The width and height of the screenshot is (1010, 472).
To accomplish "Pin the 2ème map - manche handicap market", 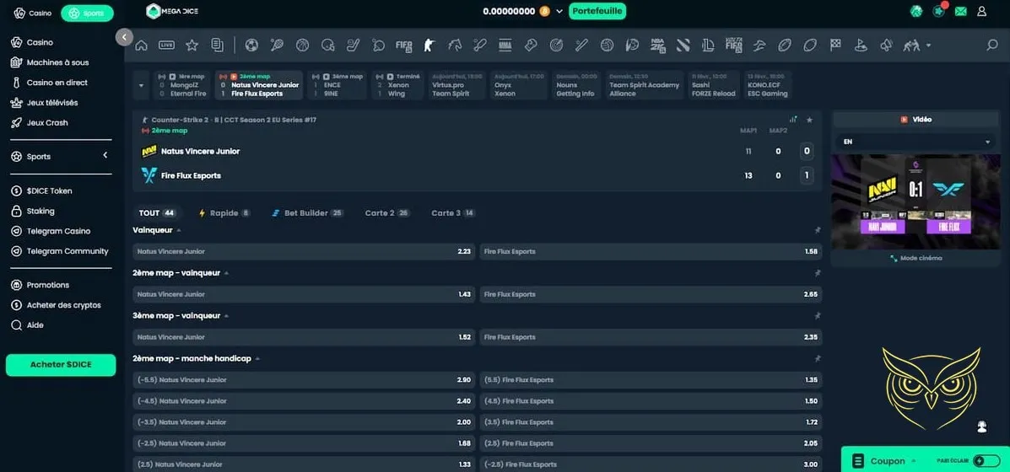I will (818, 359).
